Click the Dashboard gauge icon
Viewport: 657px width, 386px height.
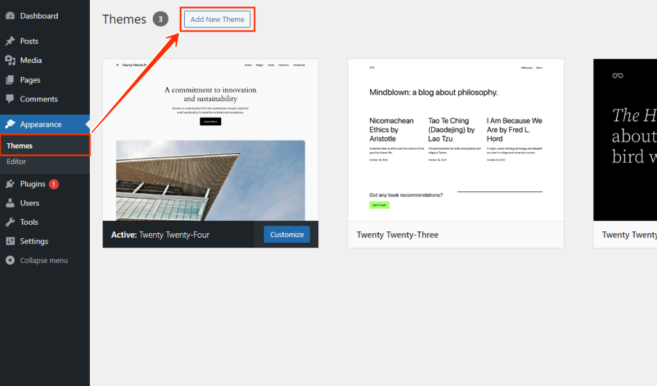click(x=10, y=16)
